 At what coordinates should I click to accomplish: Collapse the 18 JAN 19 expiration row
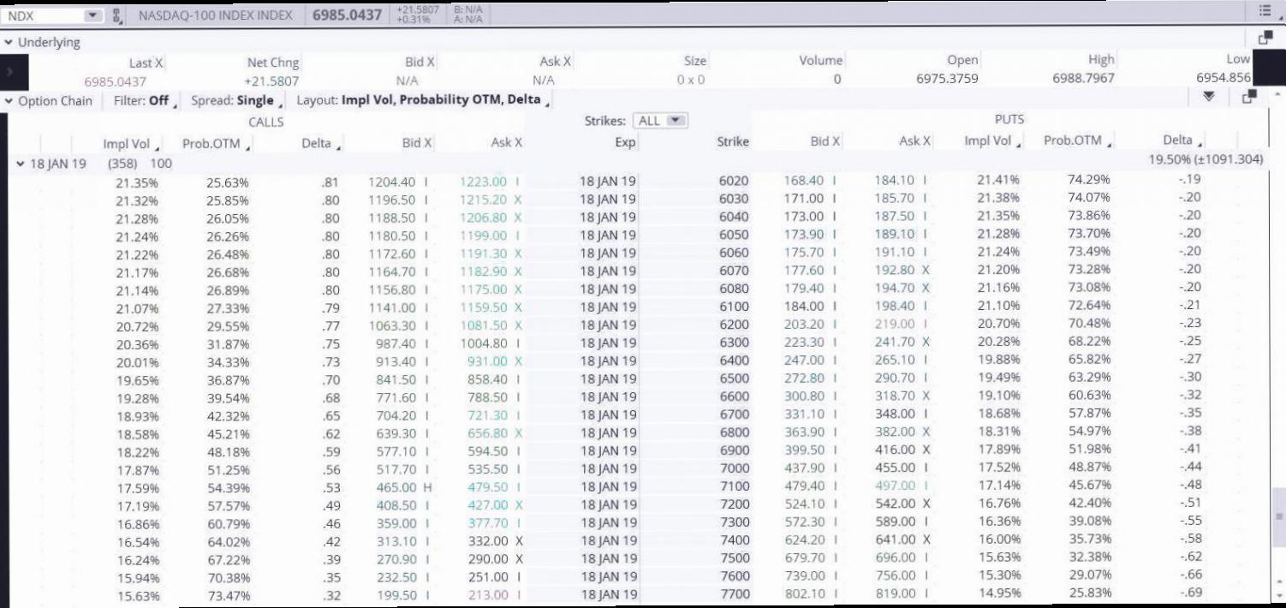tap(21, 164)
